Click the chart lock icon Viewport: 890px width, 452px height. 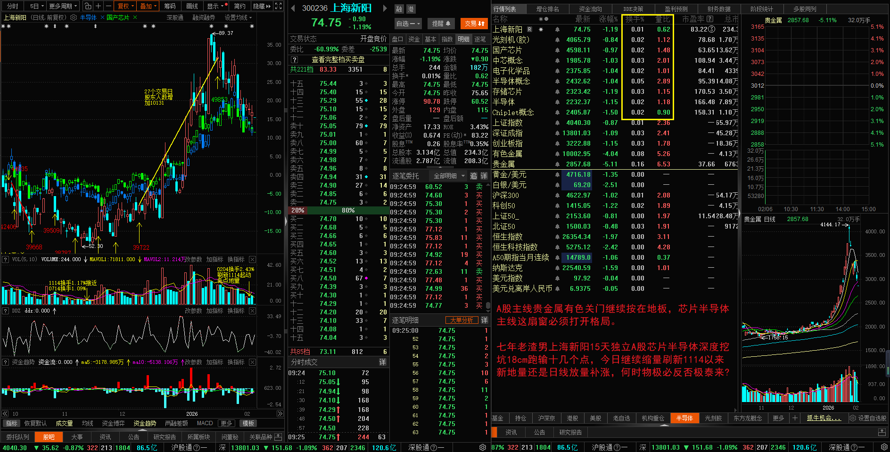pyautogui.click(x=88, y=6)
